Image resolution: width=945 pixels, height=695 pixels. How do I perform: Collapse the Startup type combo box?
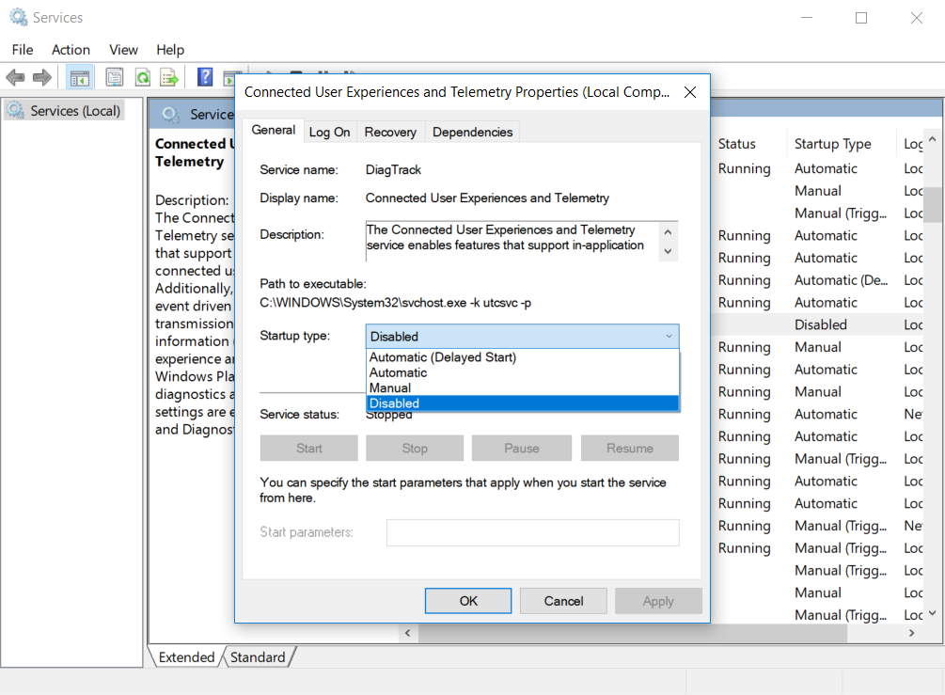[522, 337]
